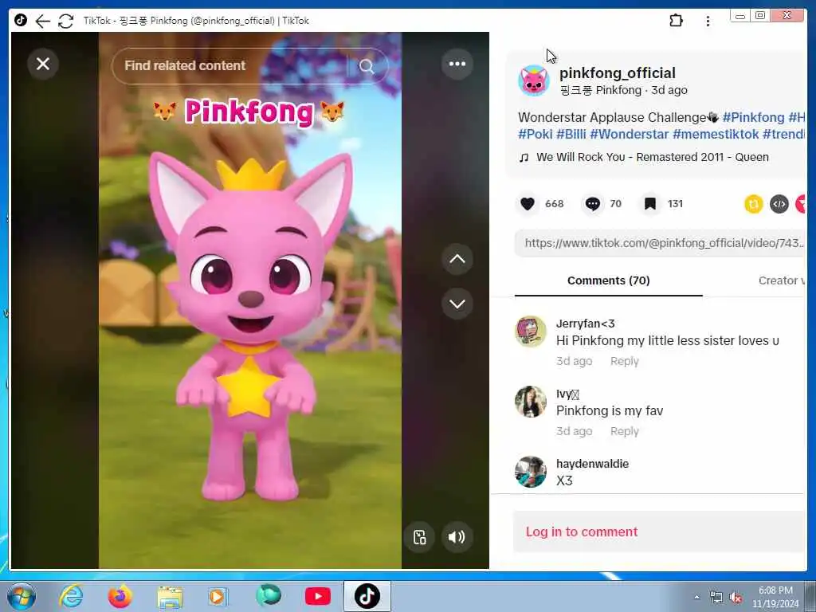Viewport: 816px width, 612px height.
Task: Open haydenwaldie commenter avatar
Action: point(530,472)
